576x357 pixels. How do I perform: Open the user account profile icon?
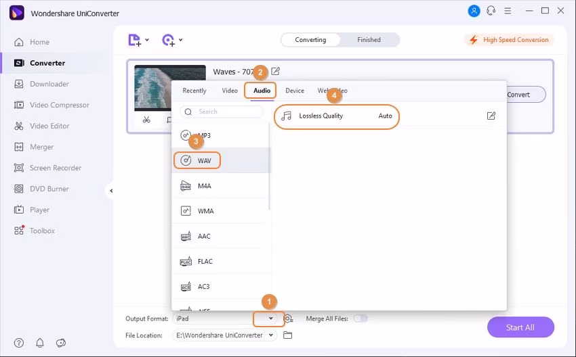coord(474,11)
